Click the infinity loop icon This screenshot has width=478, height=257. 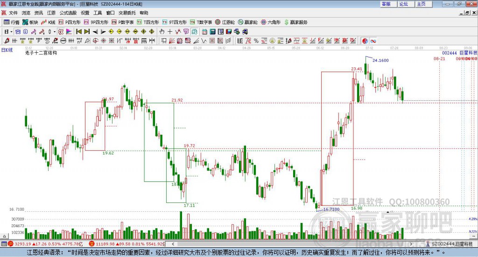[373, 41]
